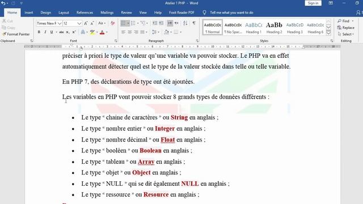Click Format Painter
363x204 pixels.
coord(16,34)
